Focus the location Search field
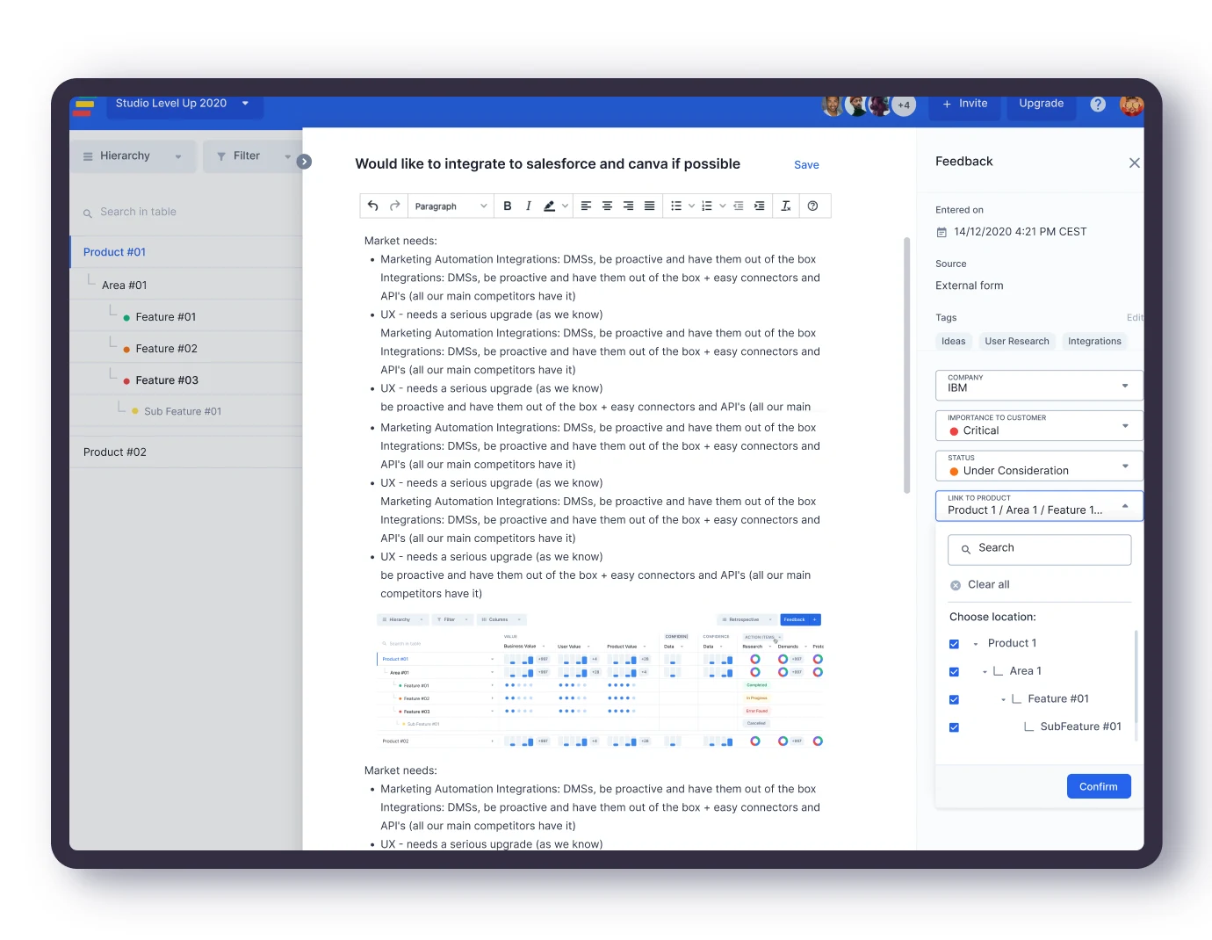Image resolution: width=1212 pixels, height=940 pixels. (1040, 549)
